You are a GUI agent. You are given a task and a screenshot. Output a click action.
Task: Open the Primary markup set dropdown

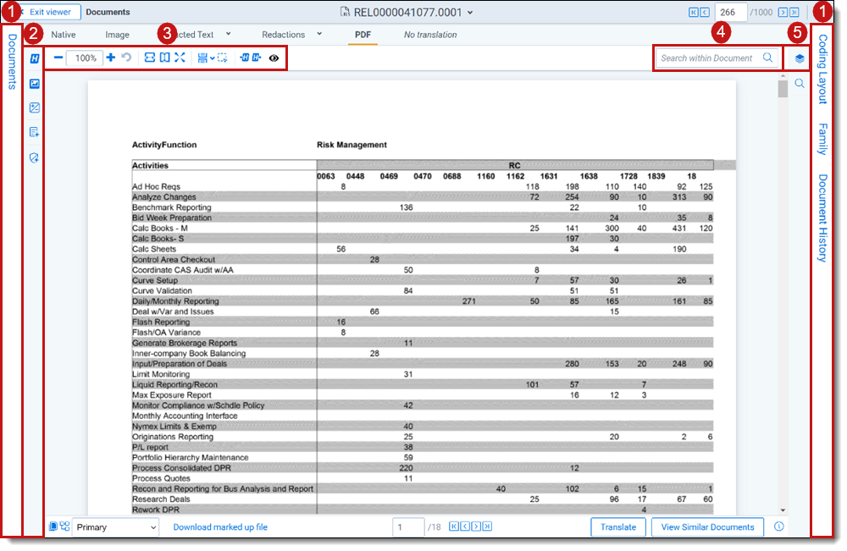point(115,527)
